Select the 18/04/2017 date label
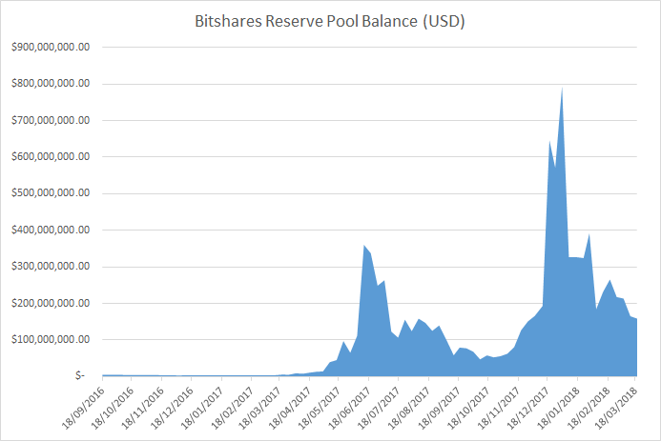 pos(290,407)
